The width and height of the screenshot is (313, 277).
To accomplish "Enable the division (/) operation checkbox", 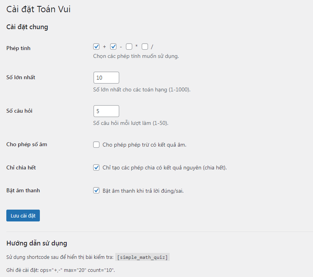I will 145,46.
